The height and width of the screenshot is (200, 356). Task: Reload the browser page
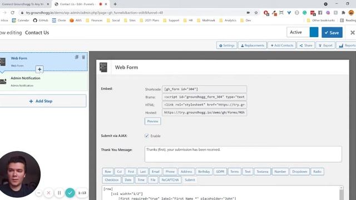[12, 13]
